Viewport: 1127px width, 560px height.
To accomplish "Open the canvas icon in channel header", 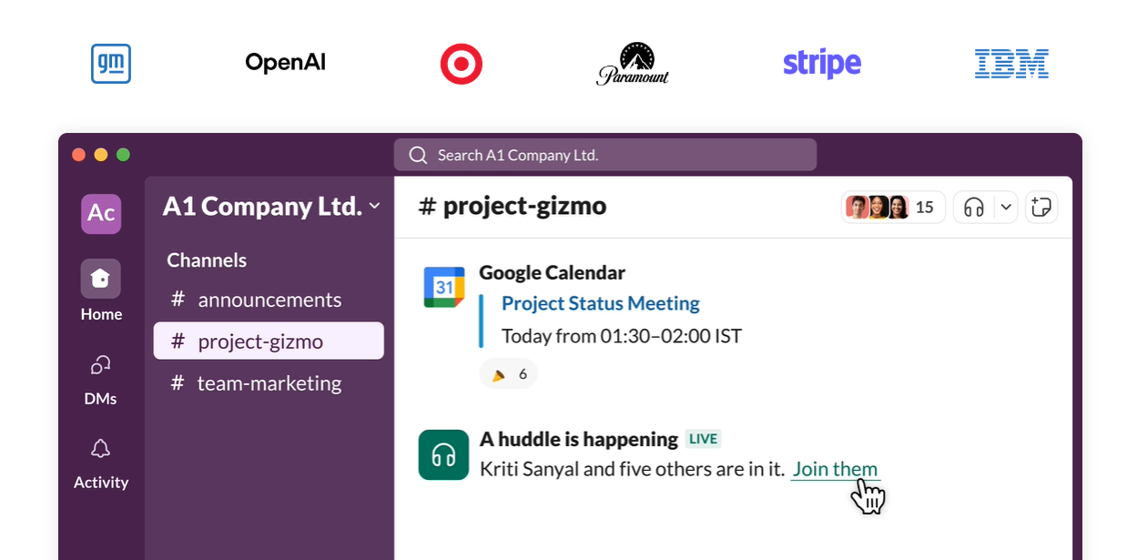I will [1041, 208].
